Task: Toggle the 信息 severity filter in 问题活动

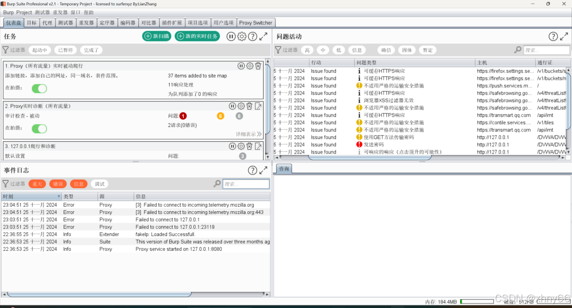Action: point(357,50)
